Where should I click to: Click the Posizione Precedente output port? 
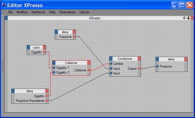(x=47, y=100)
